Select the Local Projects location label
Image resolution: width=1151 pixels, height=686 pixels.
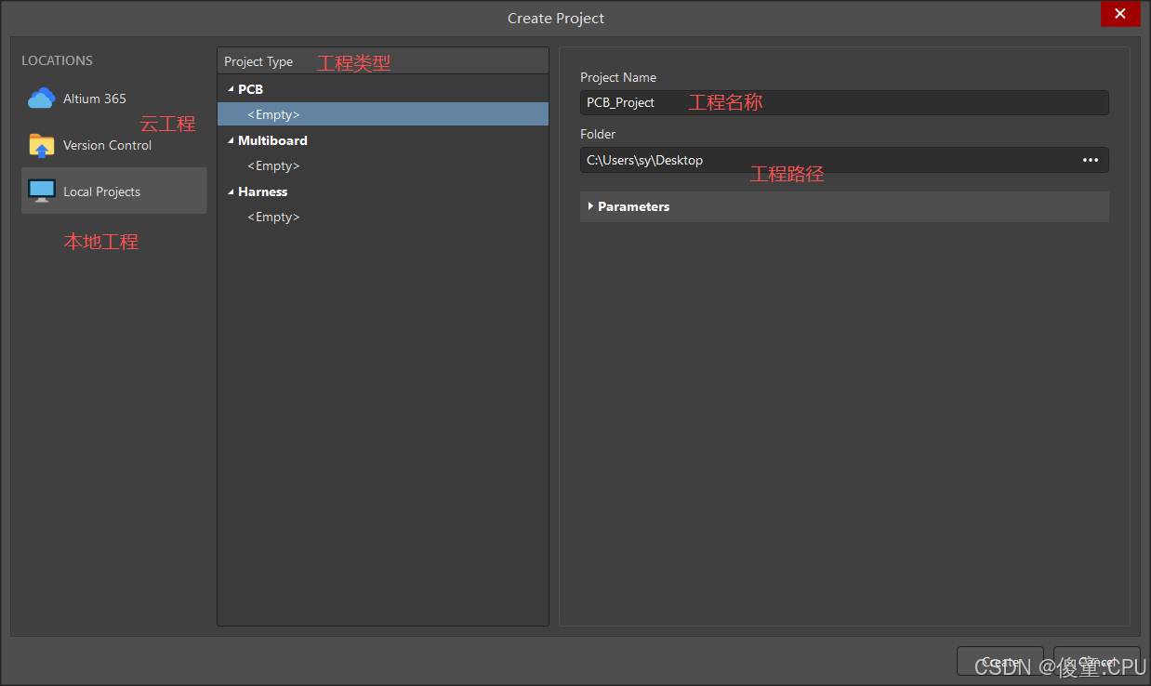[x=101, y=191]
